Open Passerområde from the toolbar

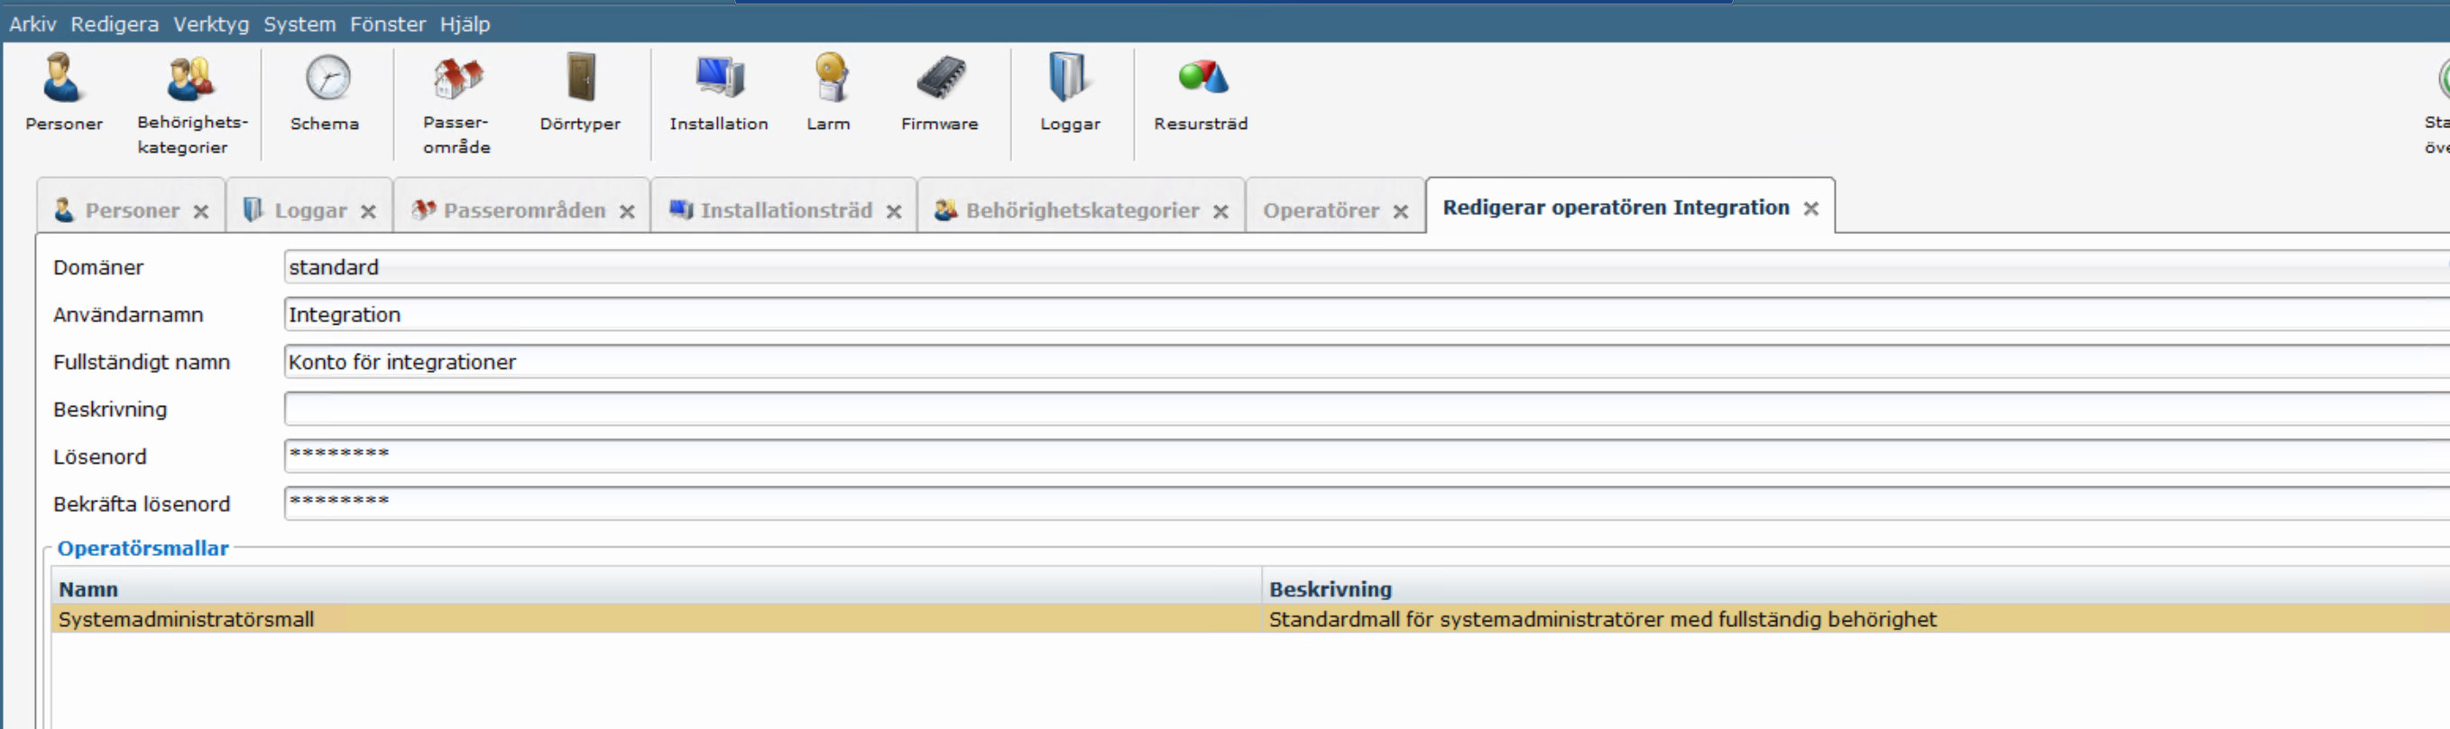pos(457,105)
